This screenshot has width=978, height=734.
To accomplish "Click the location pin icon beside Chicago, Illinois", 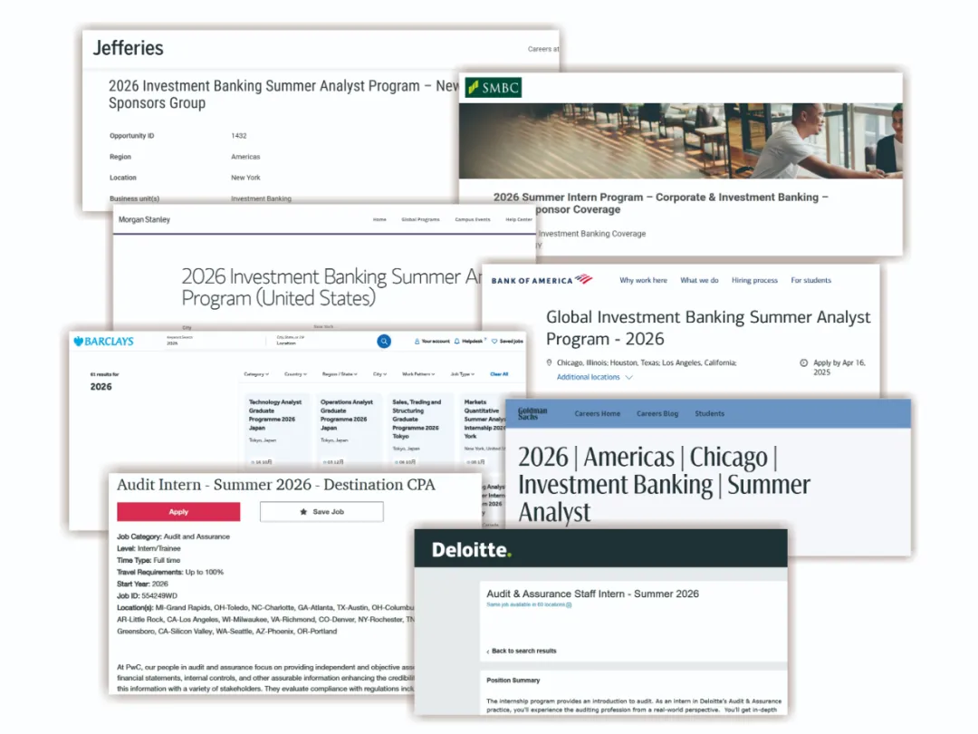I will click(x=549, y=362).
